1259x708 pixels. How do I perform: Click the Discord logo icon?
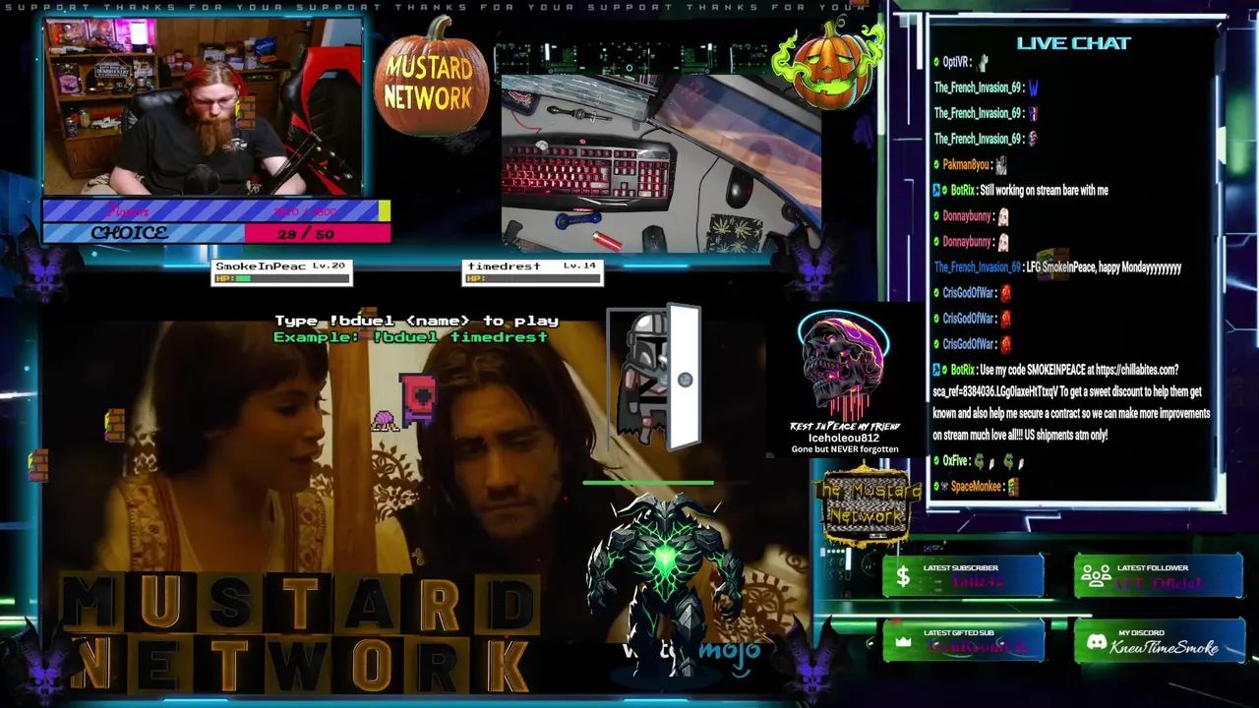[x=1096, y=642]
